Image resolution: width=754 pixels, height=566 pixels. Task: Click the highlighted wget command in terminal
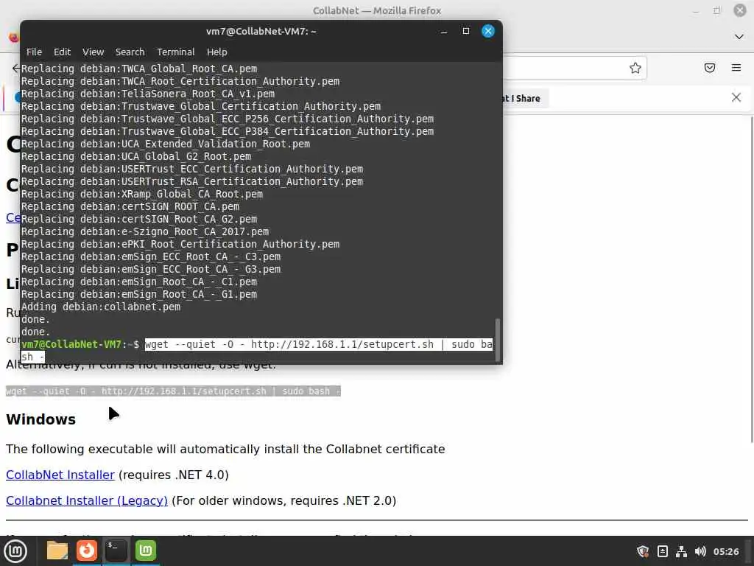tap(319, 345)
